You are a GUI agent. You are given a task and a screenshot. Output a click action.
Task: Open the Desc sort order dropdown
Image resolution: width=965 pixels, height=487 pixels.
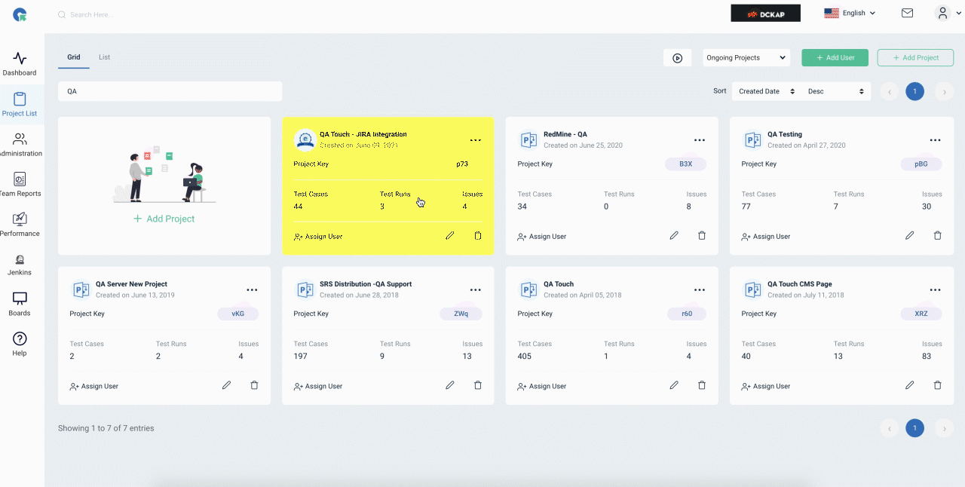[835, 91]
